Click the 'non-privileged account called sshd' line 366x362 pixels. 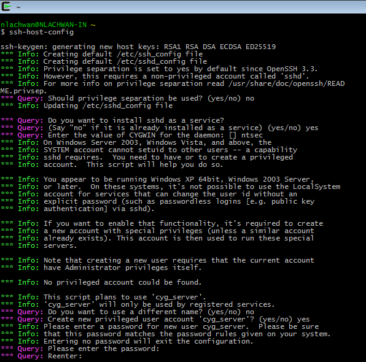point(155,76)
